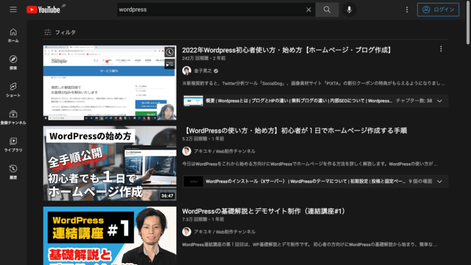The width and height of the screenshot is (471, 265).
Task: Click the ログイン sign-in button
Action: [x=438, y=10]
